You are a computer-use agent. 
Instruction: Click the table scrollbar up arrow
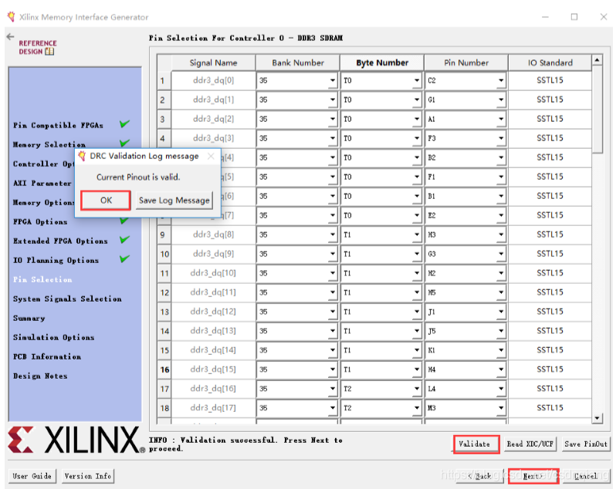[x=597, y=59]
